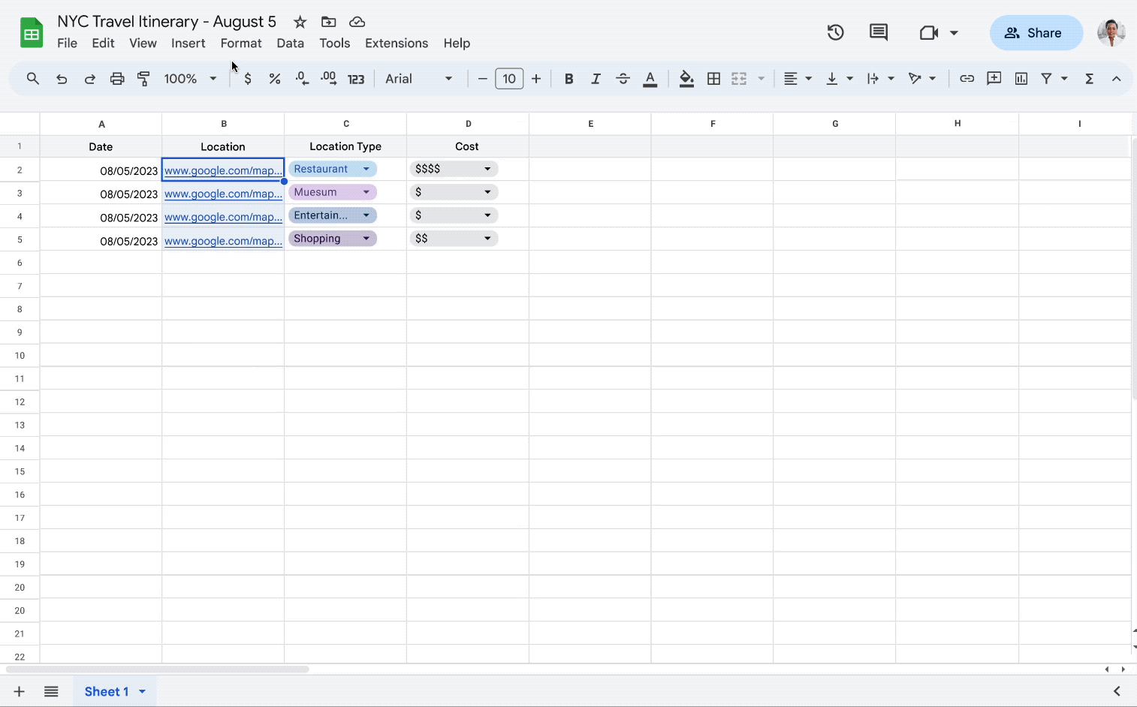Open the comment history panel
Image resolution: width=1137 pixels, height=707 pixels.
point(879,32)
